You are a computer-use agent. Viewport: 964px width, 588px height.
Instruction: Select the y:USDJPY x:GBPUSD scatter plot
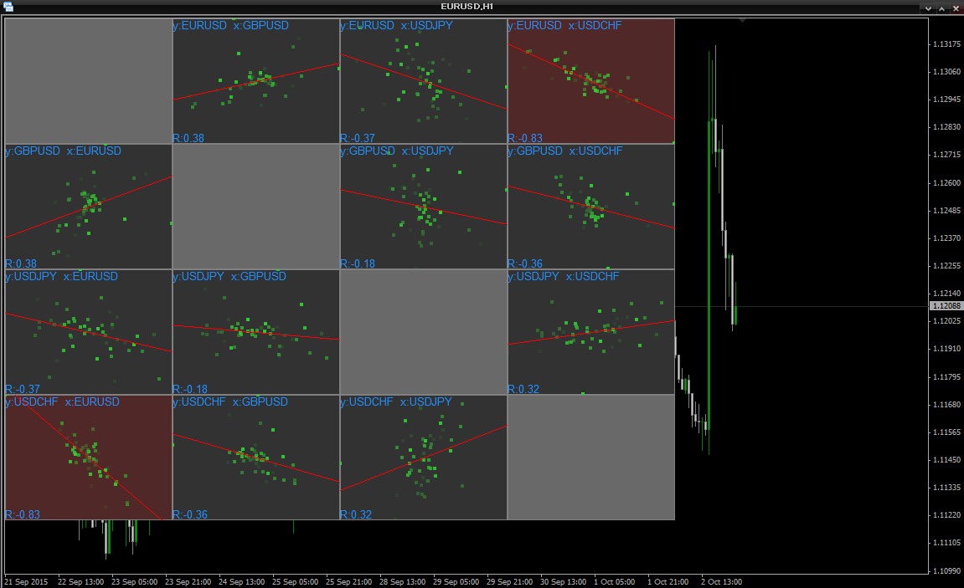(x=255, y=332)
